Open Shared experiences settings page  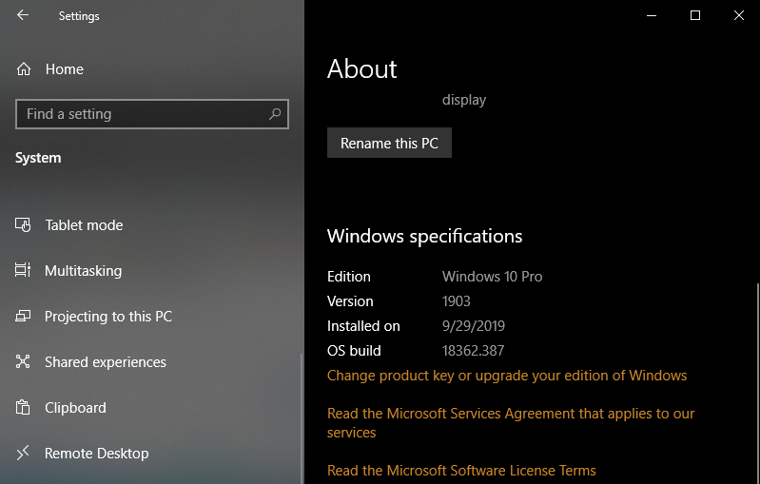[x=105, y=362]
